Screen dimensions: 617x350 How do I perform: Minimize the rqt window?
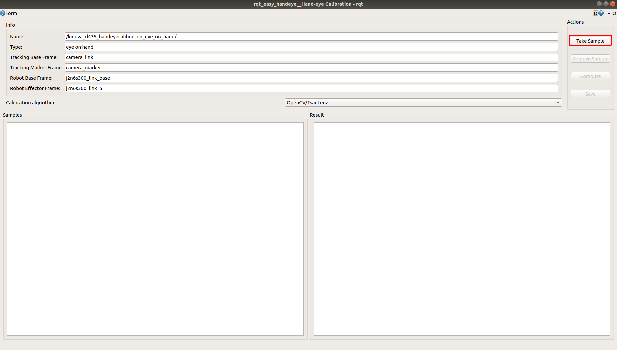coord(599,4)
